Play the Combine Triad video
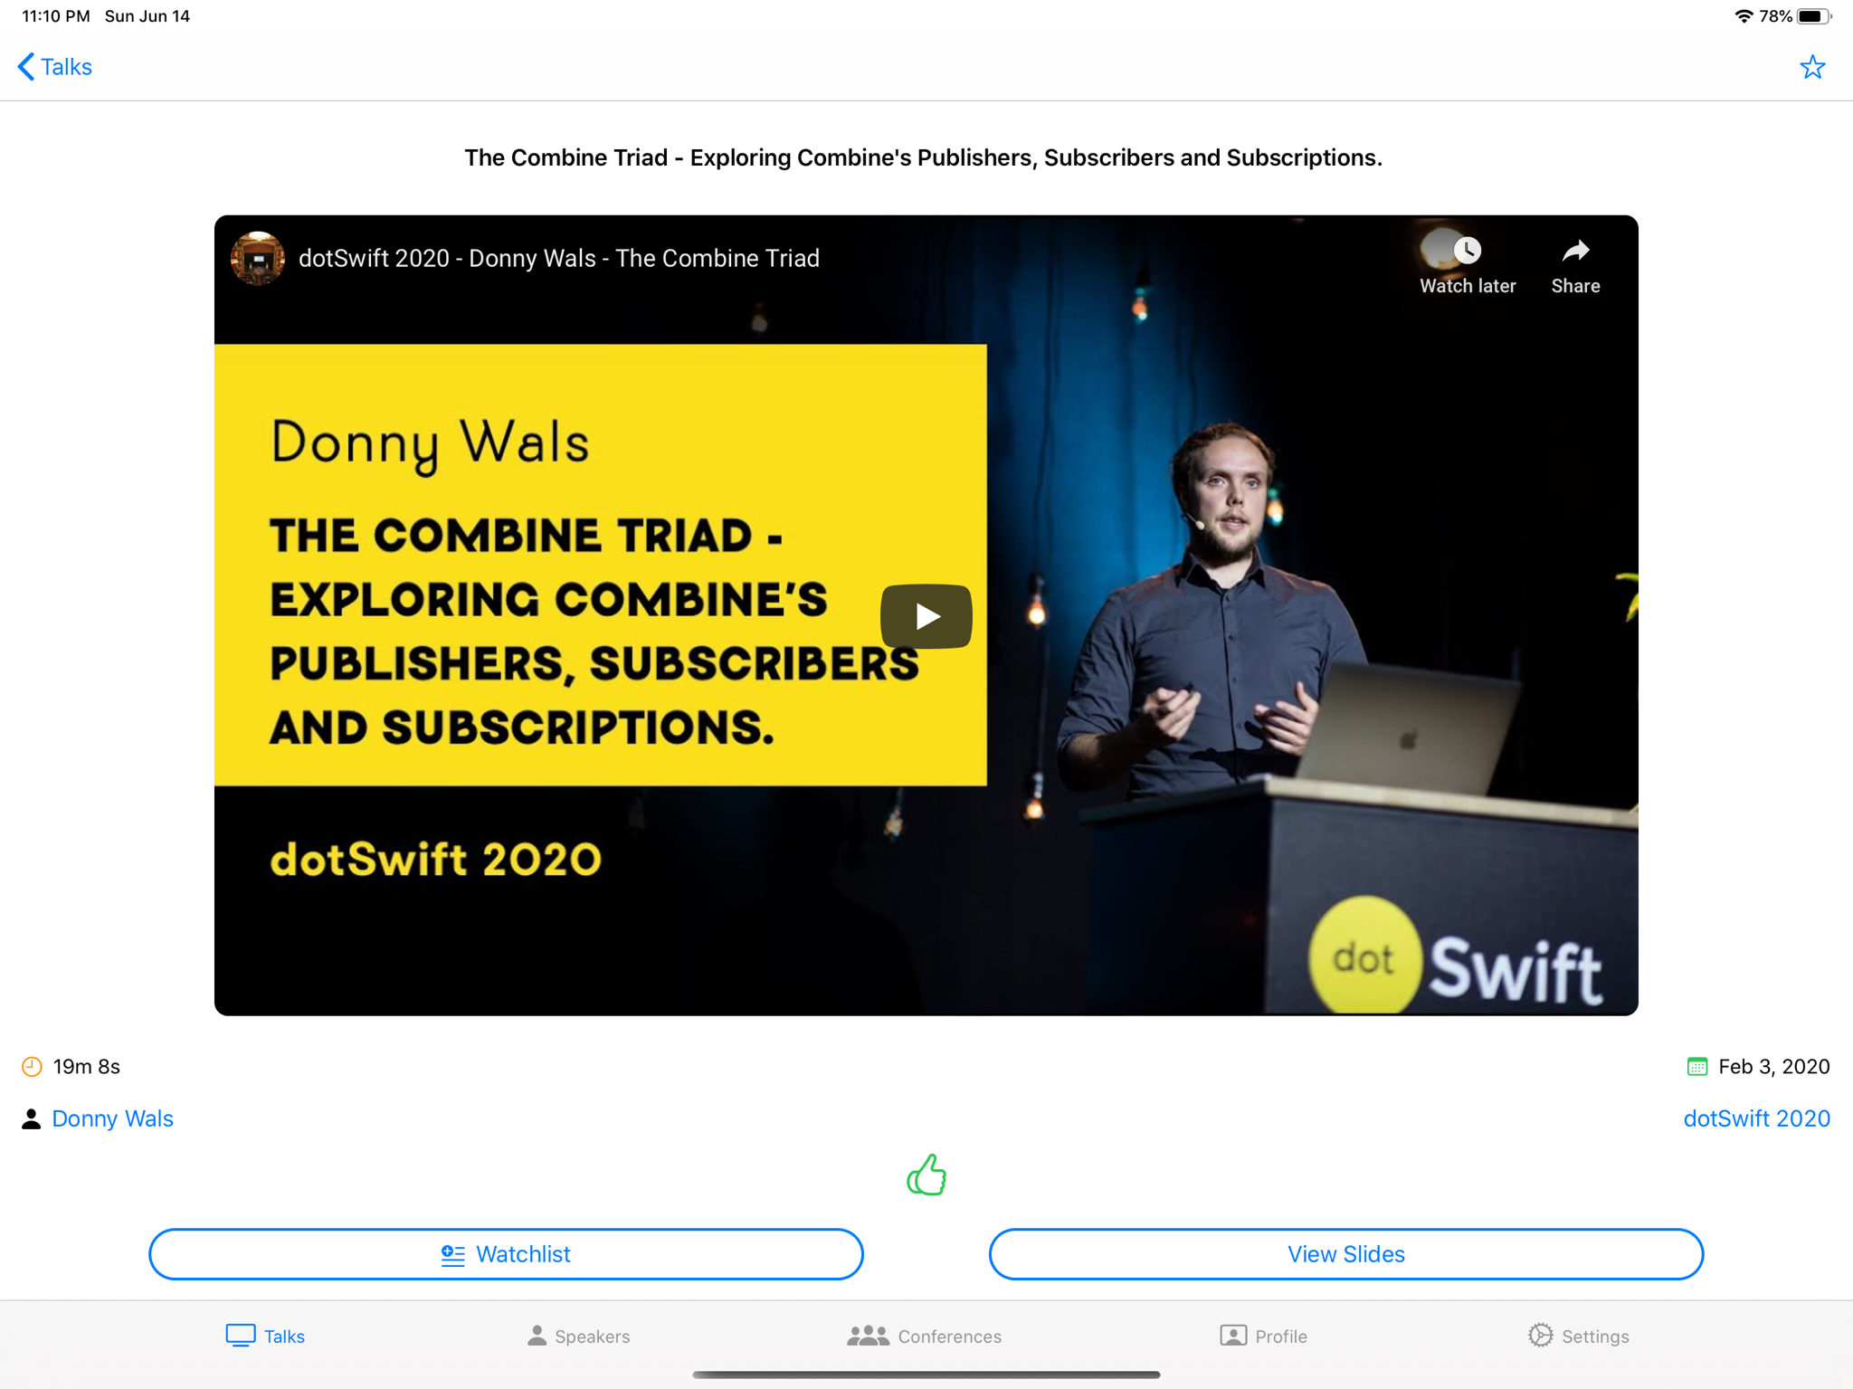Image resolution: width=1853 pixels, height=1389 pixels. (926, 616)
